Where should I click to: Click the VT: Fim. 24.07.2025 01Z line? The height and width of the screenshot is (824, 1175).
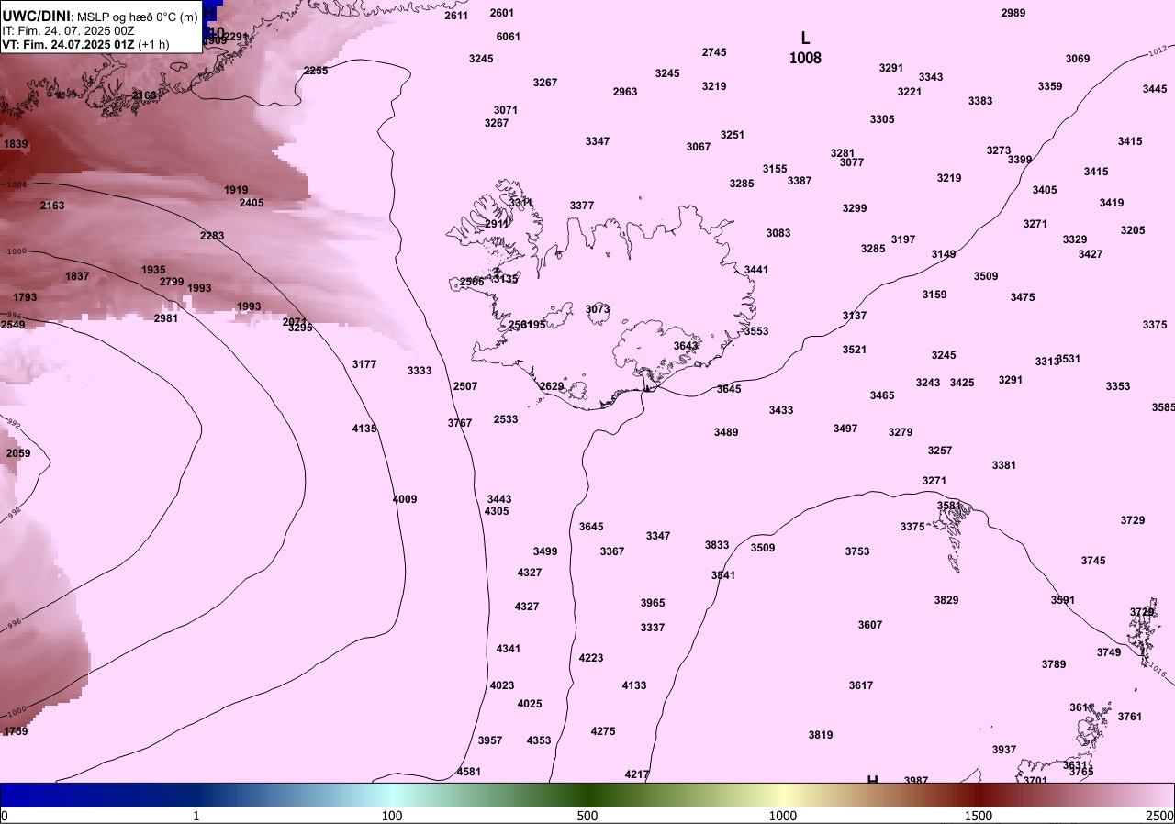point(85,43)
